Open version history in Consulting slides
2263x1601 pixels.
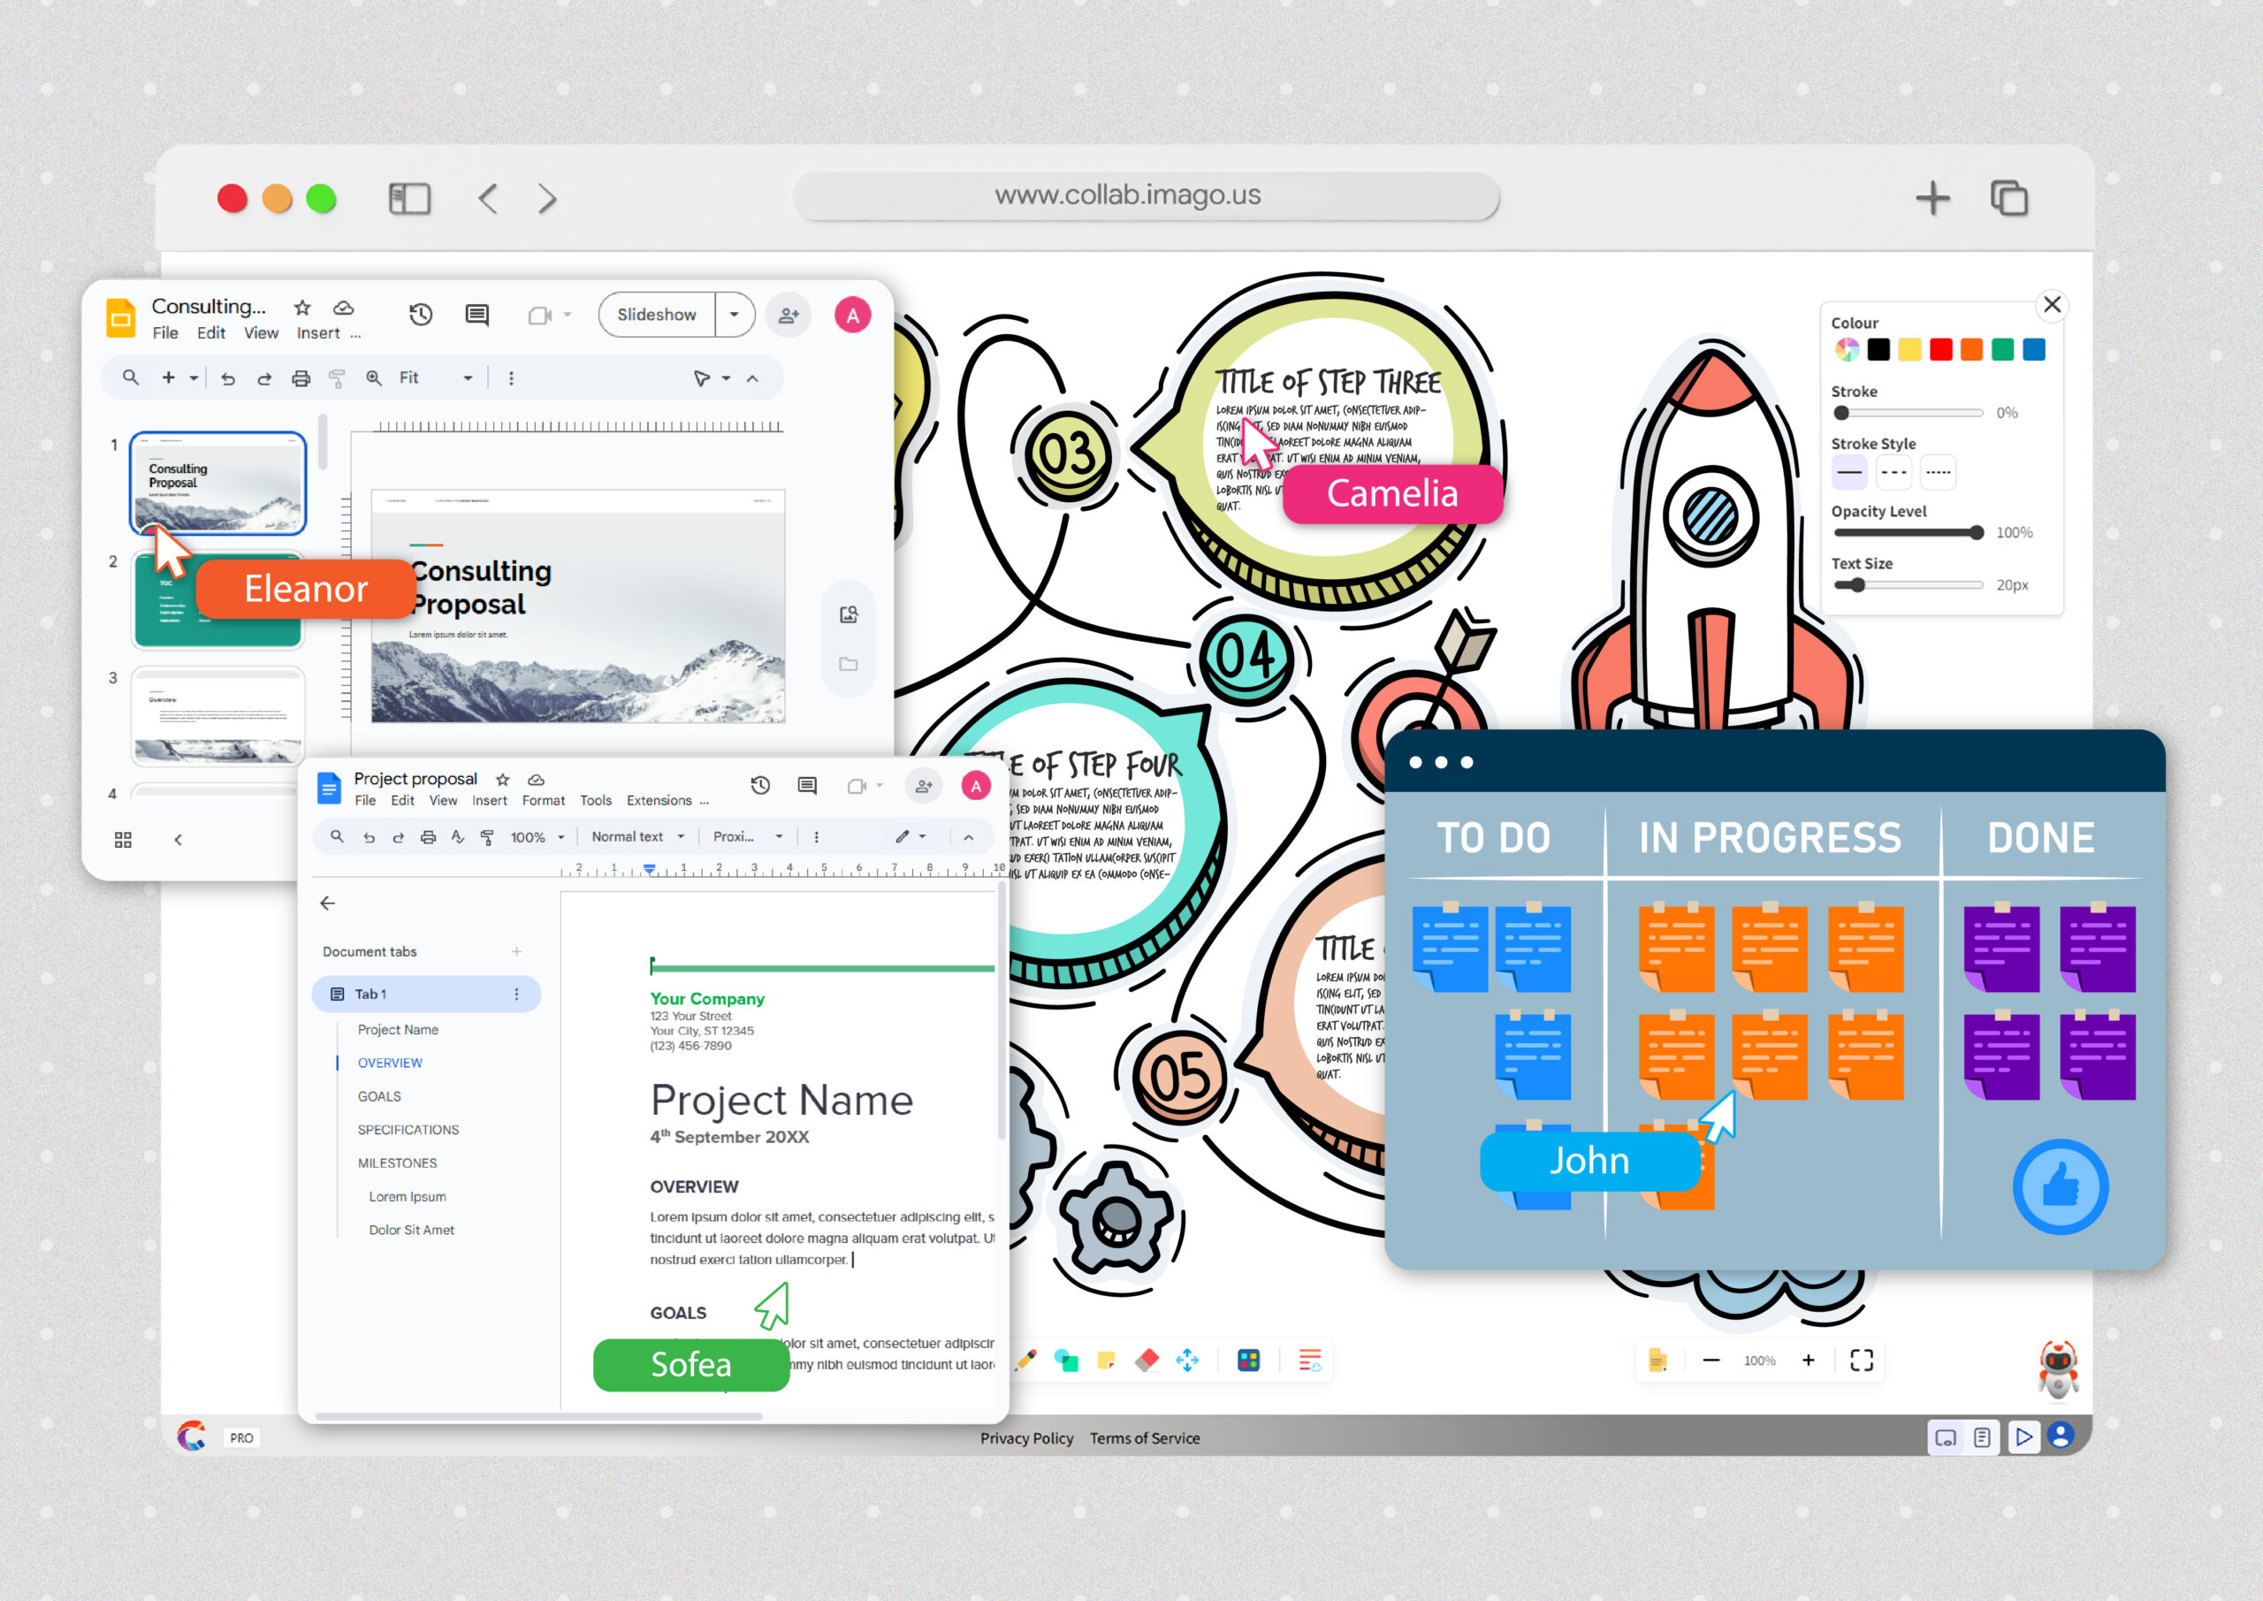point(421,315)
